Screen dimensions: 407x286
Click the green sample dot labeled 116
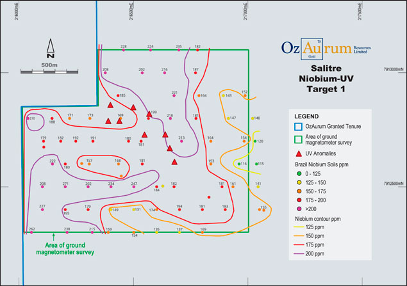pos(240,164)
